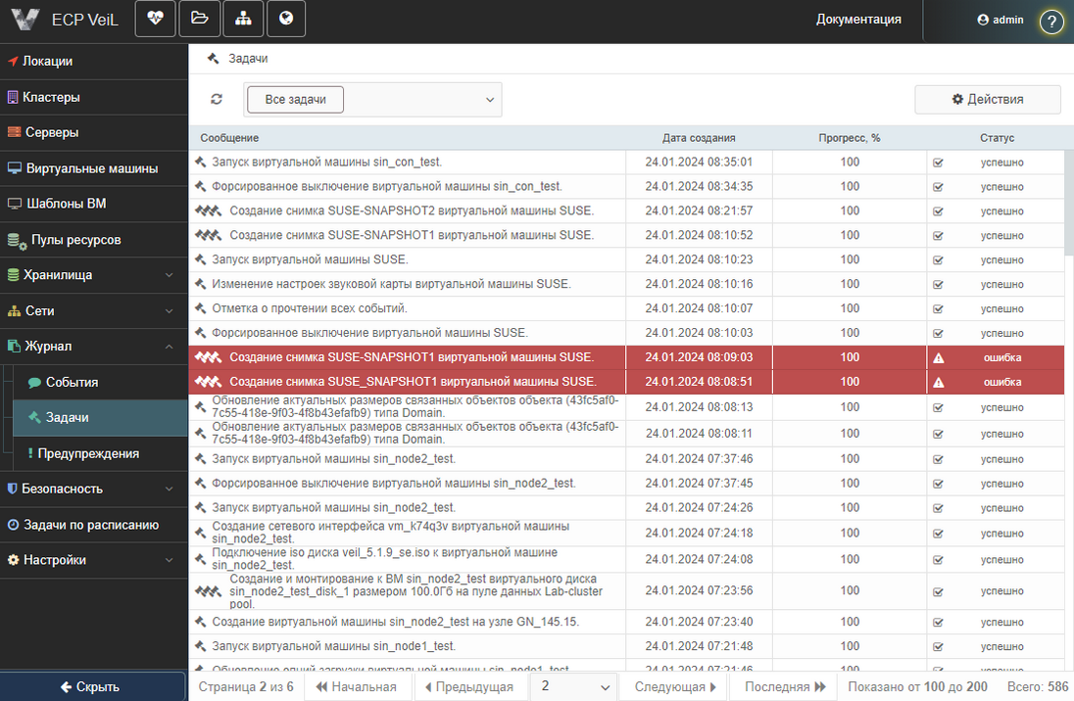Sort by 'Прогресс, %' column header
The image size is (1074, 701).
coord(850,138)
